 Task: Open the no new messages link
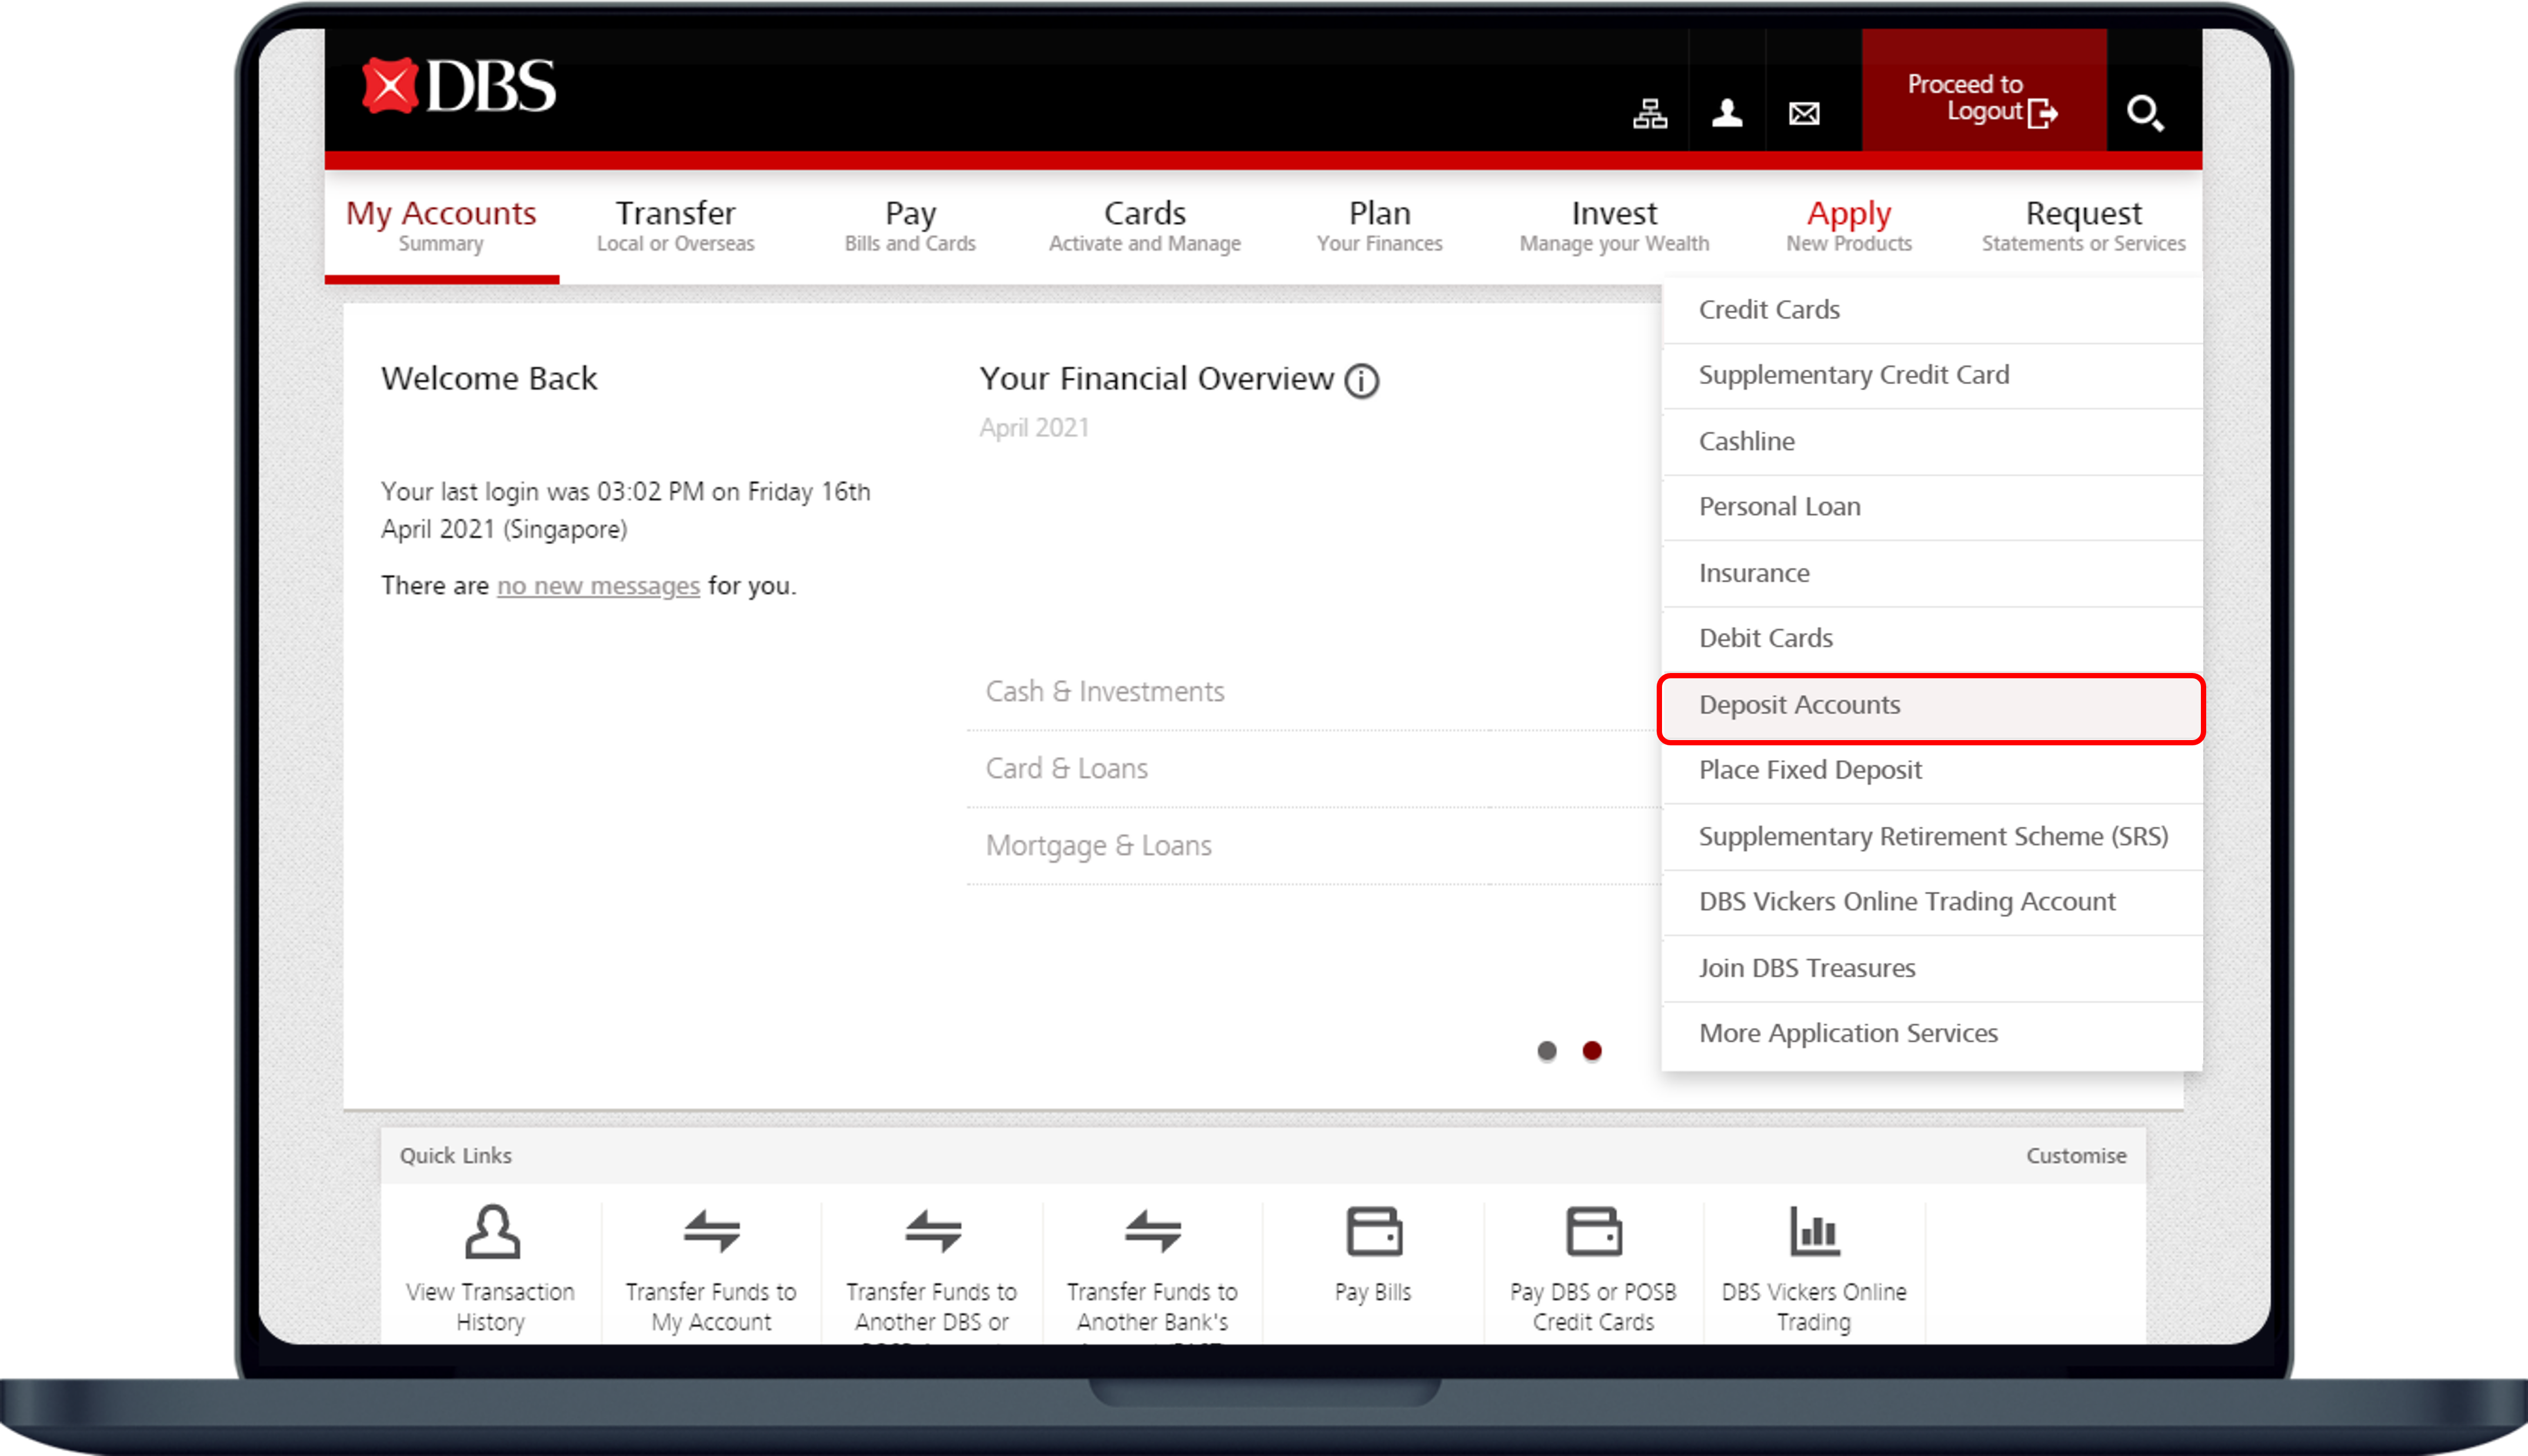598,586
